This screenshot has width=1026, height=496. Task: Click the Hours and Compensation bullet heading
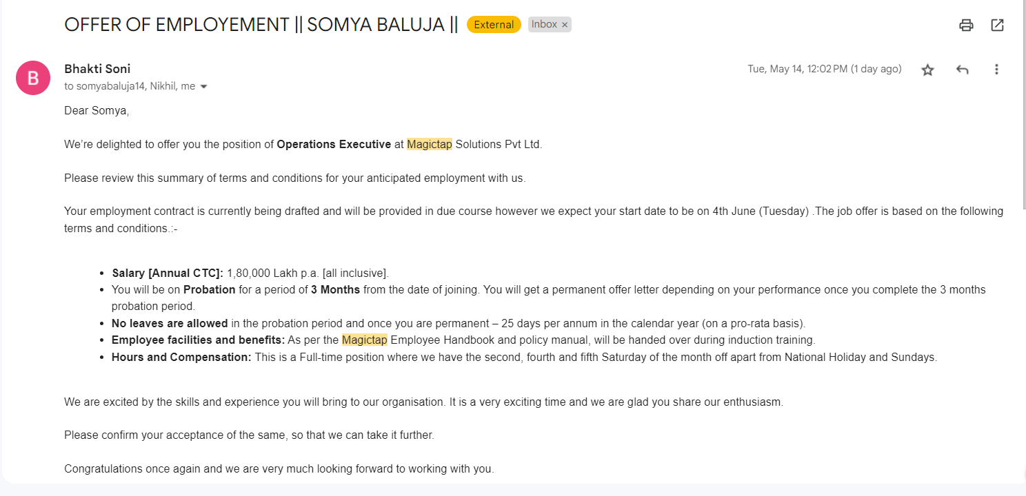[181, 358]
